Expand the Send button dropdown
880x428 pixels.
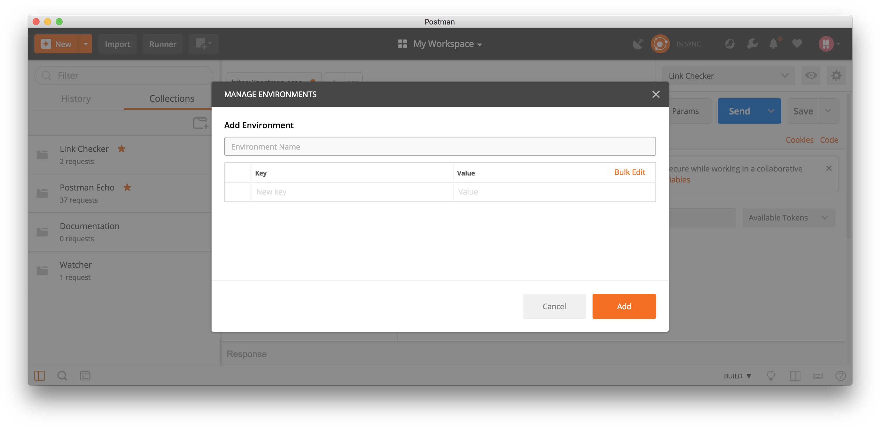[x=771, y=111]
